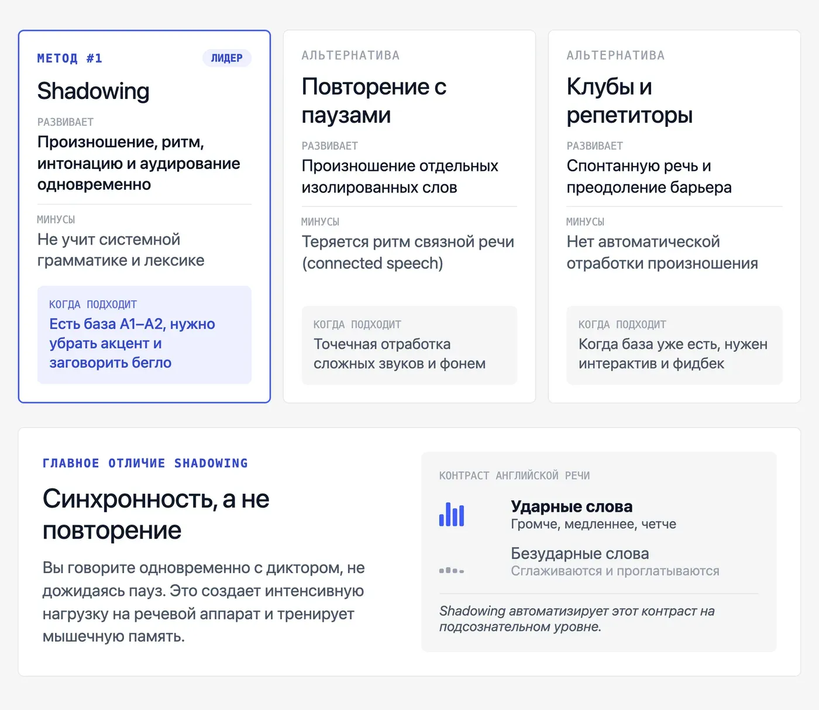Select the Shadowing card title
The height and width of the screenshot is (710, 819).
pyautogui.click(x=94, y=91)
